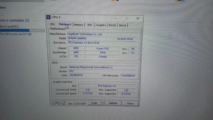Switch to the CPU tab
Screen dimensions: 213x120
[x=52, y=24]
